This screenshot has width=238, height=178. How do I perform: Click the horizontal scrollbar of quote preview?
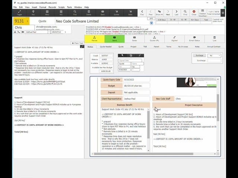click(144, 154)
